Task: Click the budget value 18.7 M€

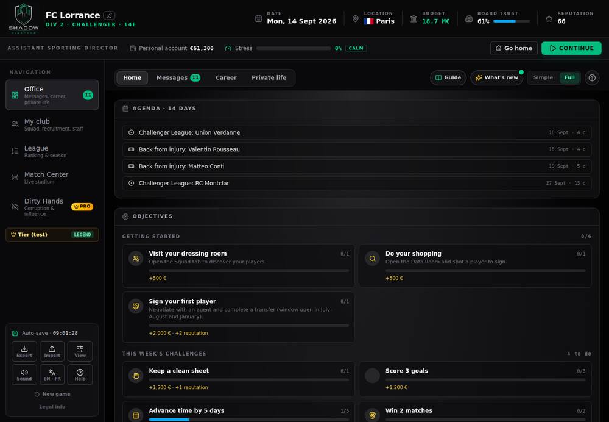Action: [435, 21]
